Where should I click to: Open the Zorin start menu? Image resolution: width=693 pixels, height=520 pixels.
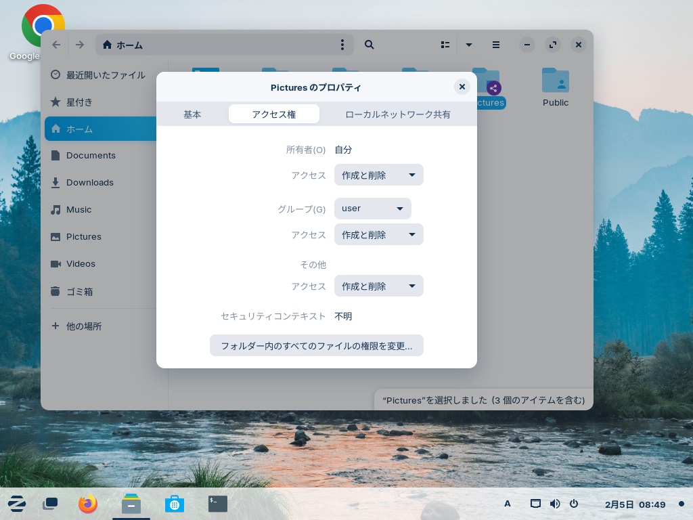click(x=17, y=504)
